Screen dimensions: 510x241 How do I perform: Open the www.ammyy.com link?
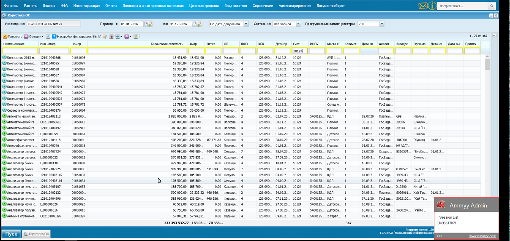point(483,236)
